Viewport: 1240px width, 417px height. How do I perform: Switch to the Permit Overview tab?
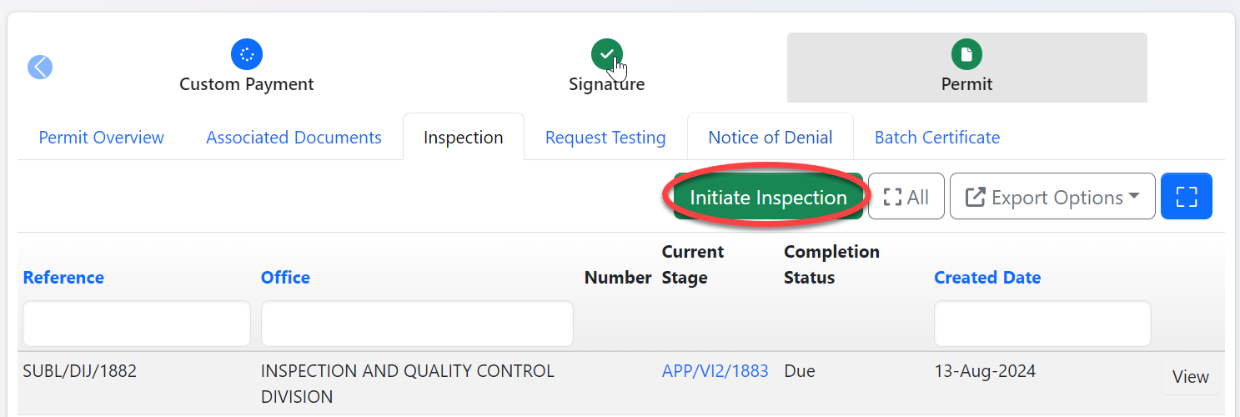coord(101,138)
